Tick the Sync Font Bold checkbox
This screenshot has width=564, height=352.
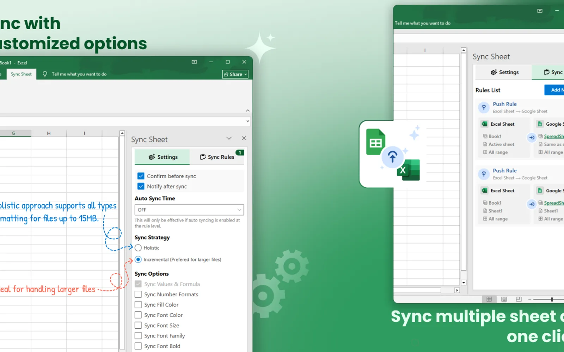pos(138,346)
